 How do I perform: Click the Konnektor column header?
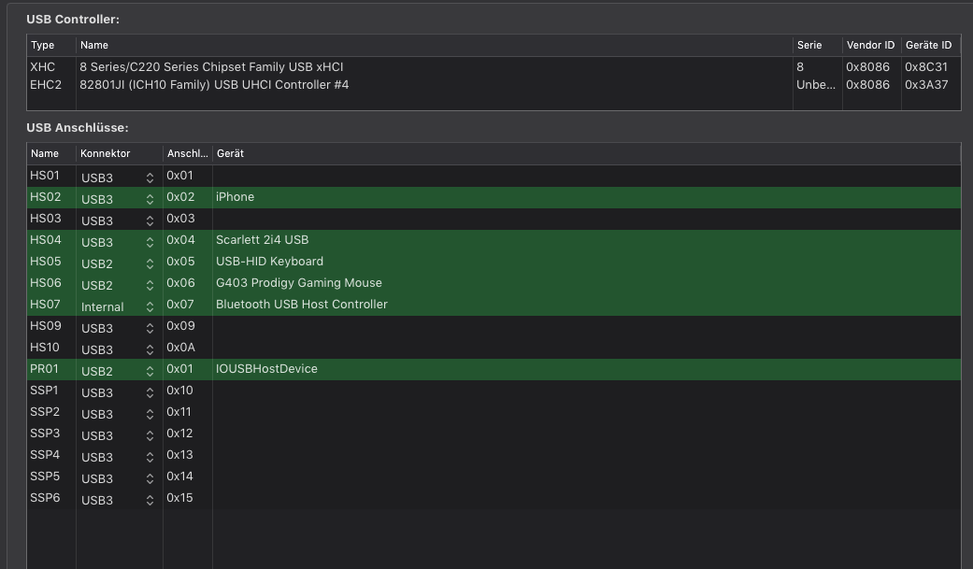(106, 153)
